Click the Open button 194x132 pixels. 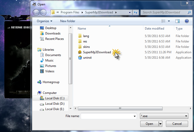[149, 124]
